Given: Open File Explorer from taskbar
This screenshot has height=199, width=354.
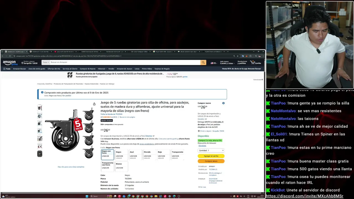Looking at the screenshot, I should tap(156, 196).
